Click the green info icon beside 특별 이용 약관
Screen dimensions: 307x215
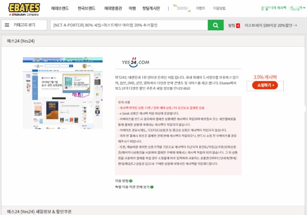pyautogui.click(x=152, y=187)
